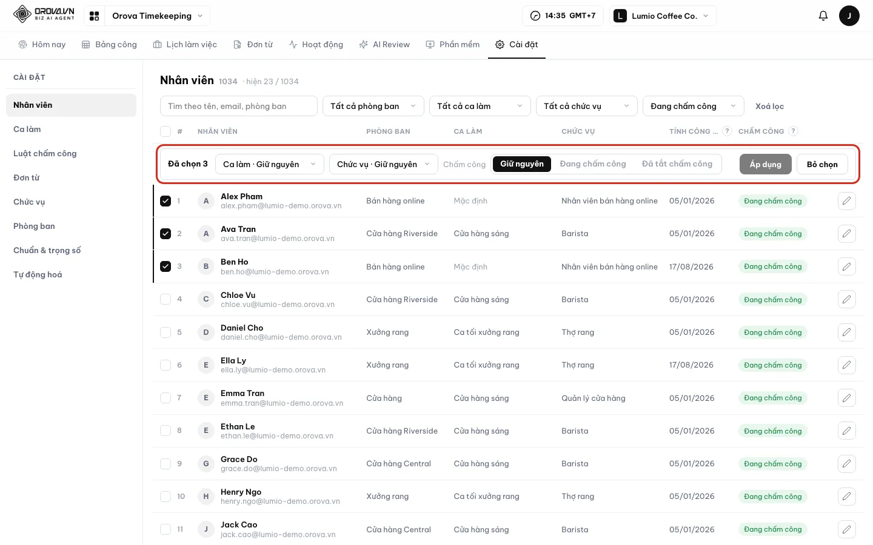Image resolution: width=873 pixels, height=545 pixels.
Task: Edit Grace Do with the pencil icon
Action: pyautogui.click(x=846, y=463)
